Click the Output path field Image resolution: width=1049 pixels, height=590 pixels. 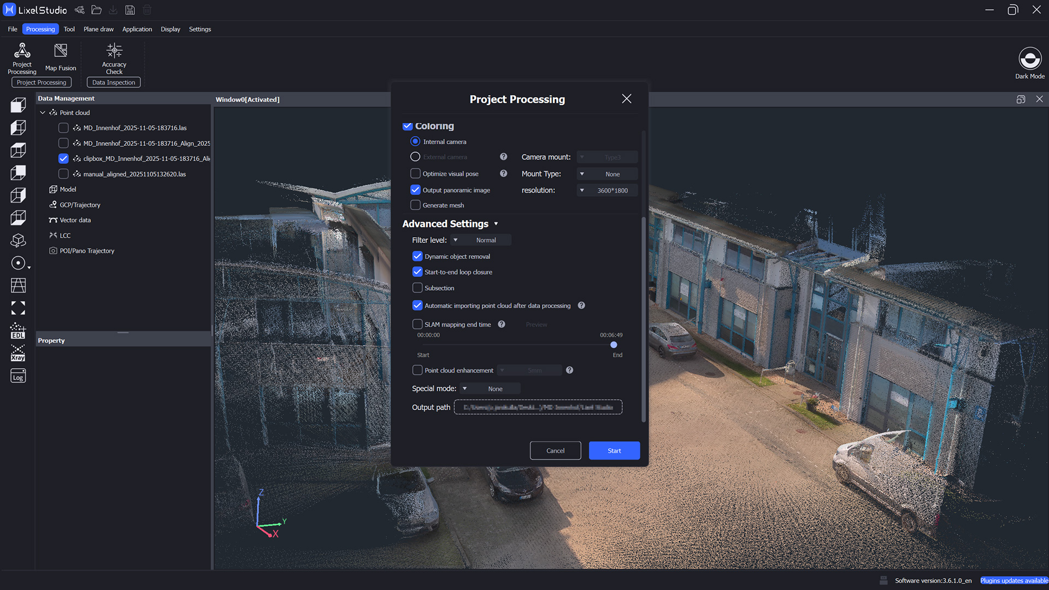pyautogui.click(x=538, y=407)
